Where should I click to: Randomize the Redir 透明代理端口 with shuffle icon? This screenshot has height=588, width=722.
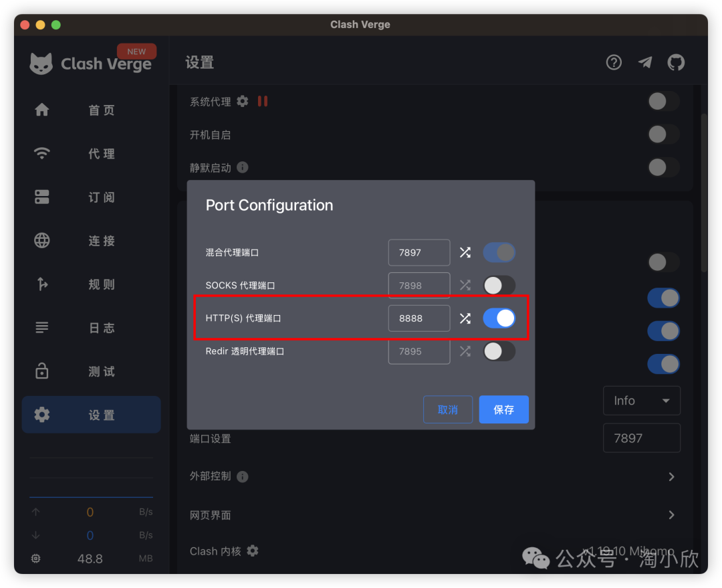[x=465, y=351]
